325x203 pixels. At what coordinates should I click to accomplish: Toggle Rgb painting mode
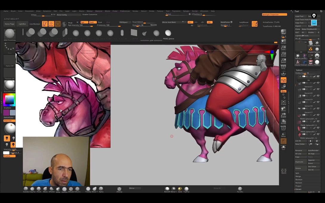84,22
